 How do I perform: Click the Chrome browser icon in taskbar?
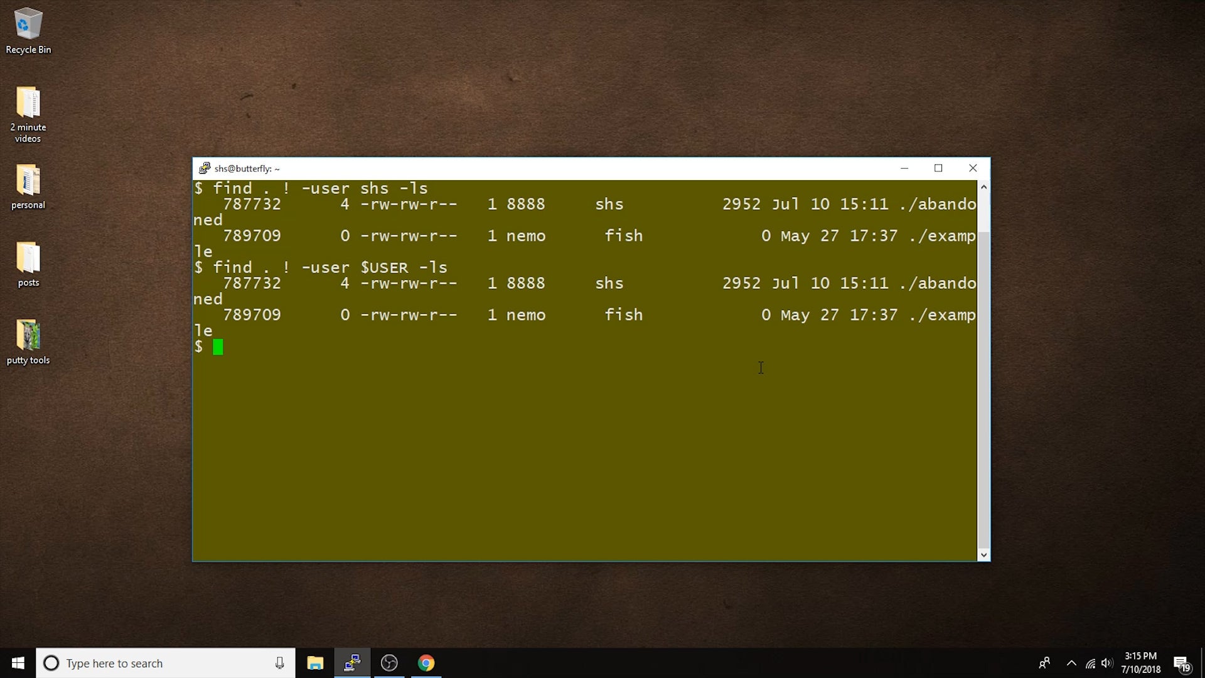pos(426,662)
